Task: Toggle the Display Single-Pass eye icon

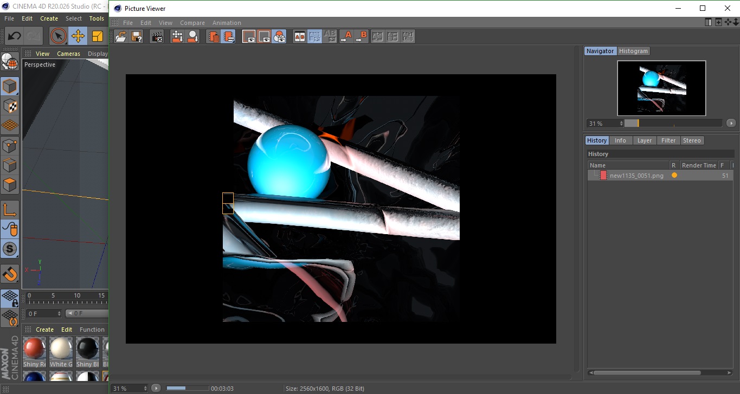Action: (x=264, y=37)
